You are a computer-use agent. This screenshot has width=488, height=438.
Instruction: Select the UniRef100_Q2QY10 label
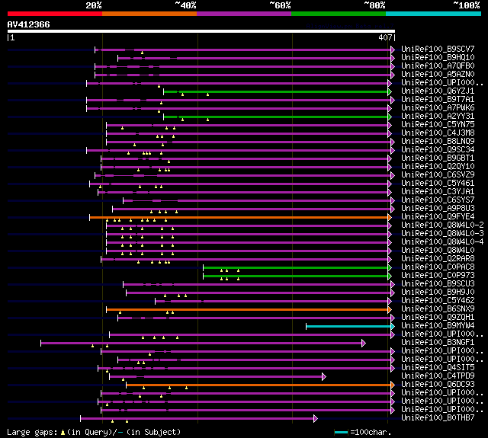[x=438, y=166]
